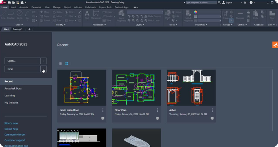Viewport: 278px width, 147px height.
Task: Expand the Draw panel dropdown
Action: click(x=19, y=25)
